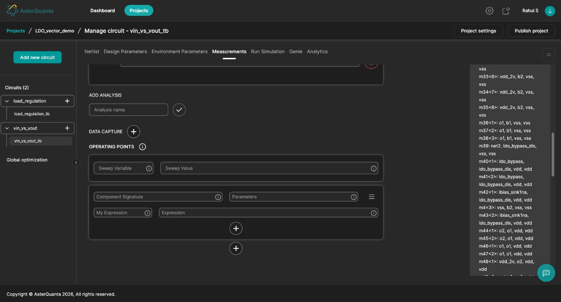This screenshot has height=302, width=561.
Task: Show info for My Expression field
Action: 147,213
